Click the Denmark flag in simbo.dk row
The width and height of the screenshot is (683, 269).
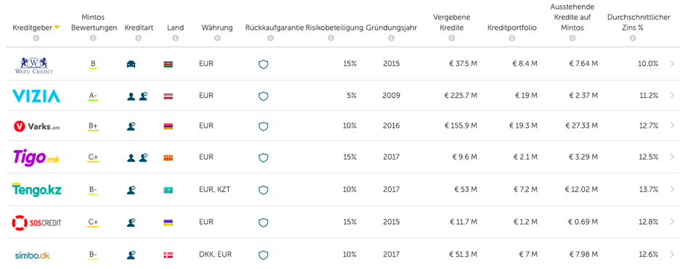coord(168,255)
